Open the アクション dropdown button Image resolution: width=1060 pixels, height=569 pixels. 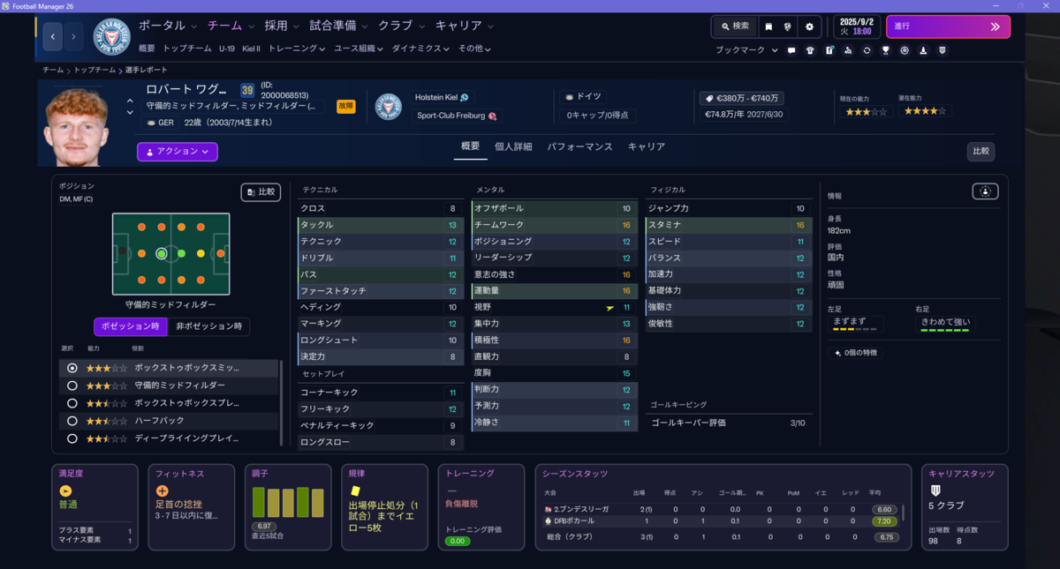177,152
